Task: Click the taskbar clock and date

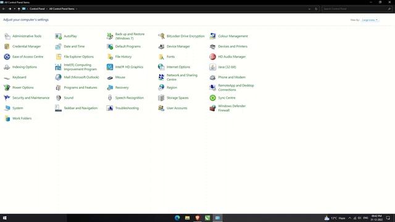Action: coord(376,218)
